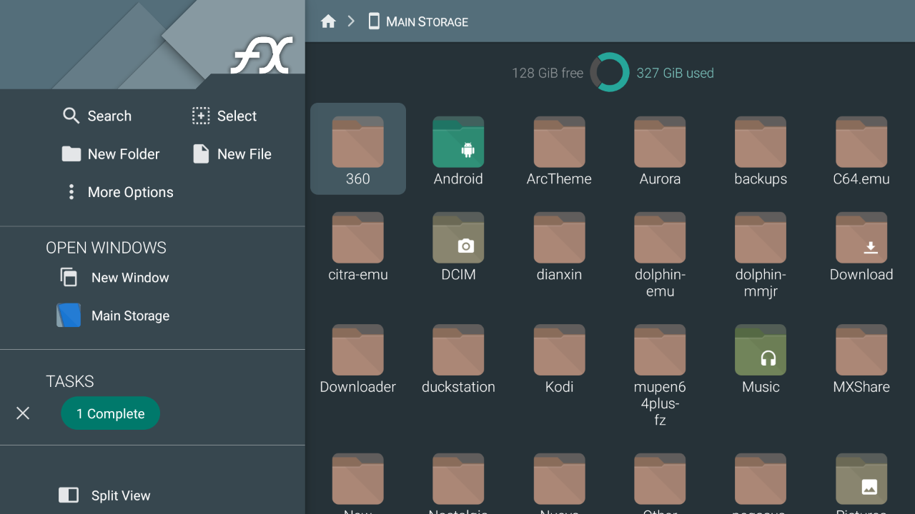Open the dolphin-mmjr folder
Screen dimensions: 915x514
[x=761, y=255]
